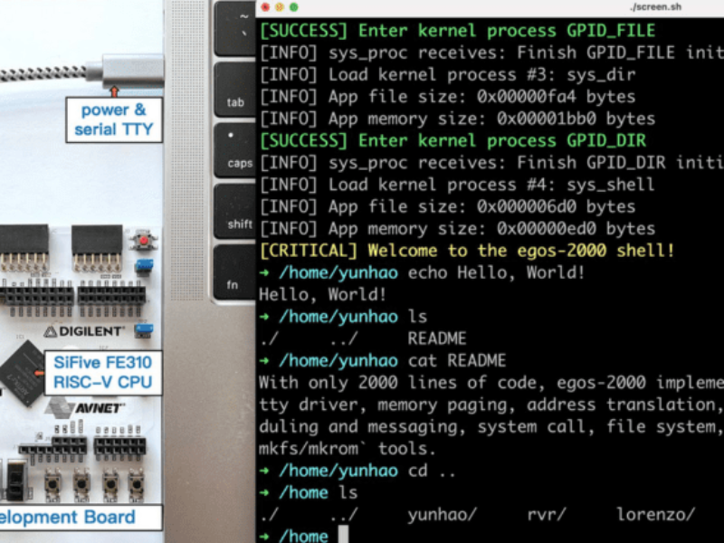Screen dimensions: 724x543
Task: Click the README entry in the ls output
Action: click(439, 338)
